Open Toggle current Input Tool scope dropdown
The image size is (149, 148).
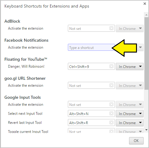(x=130, y=131)
